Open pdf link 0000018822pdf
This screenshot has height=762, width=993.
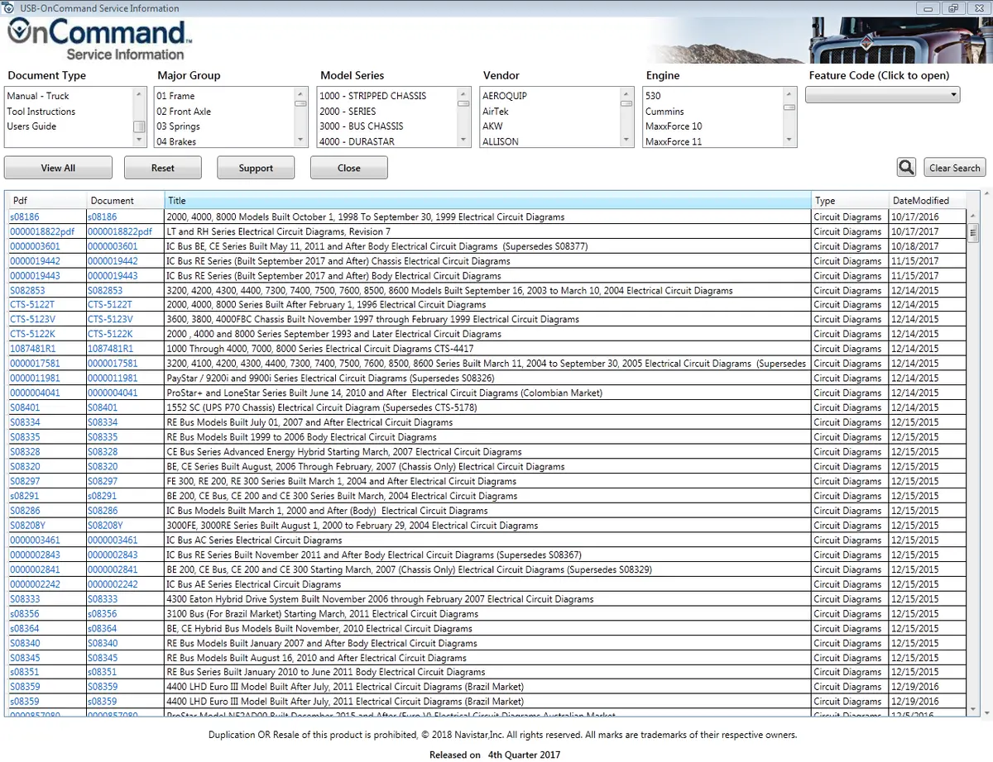[42, 231]
